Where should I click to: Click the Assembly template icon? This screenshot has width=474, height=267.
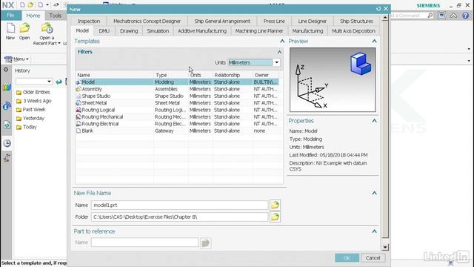point(79,89)
